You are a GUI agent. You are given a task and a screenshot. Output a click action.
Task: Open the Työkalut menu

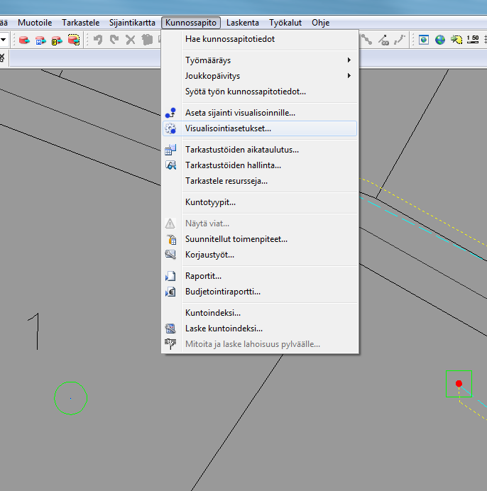[x=285, y=23]
